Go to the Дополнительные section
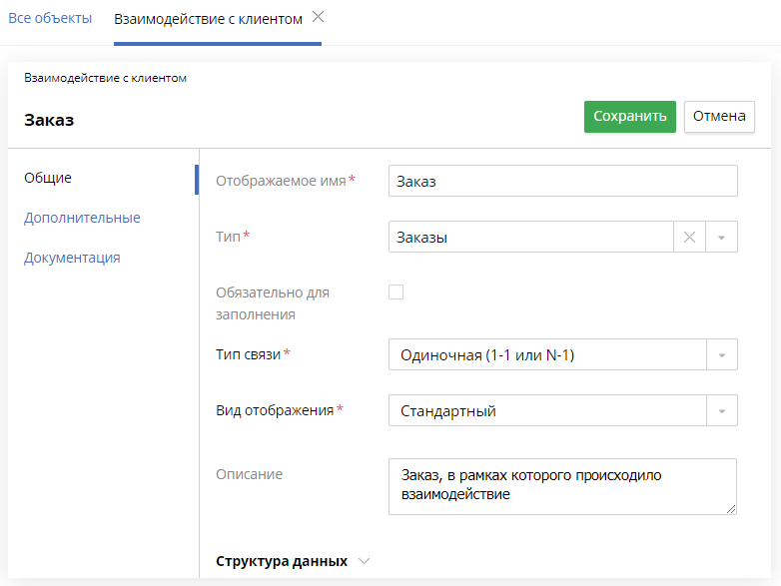 pos(82,218)
